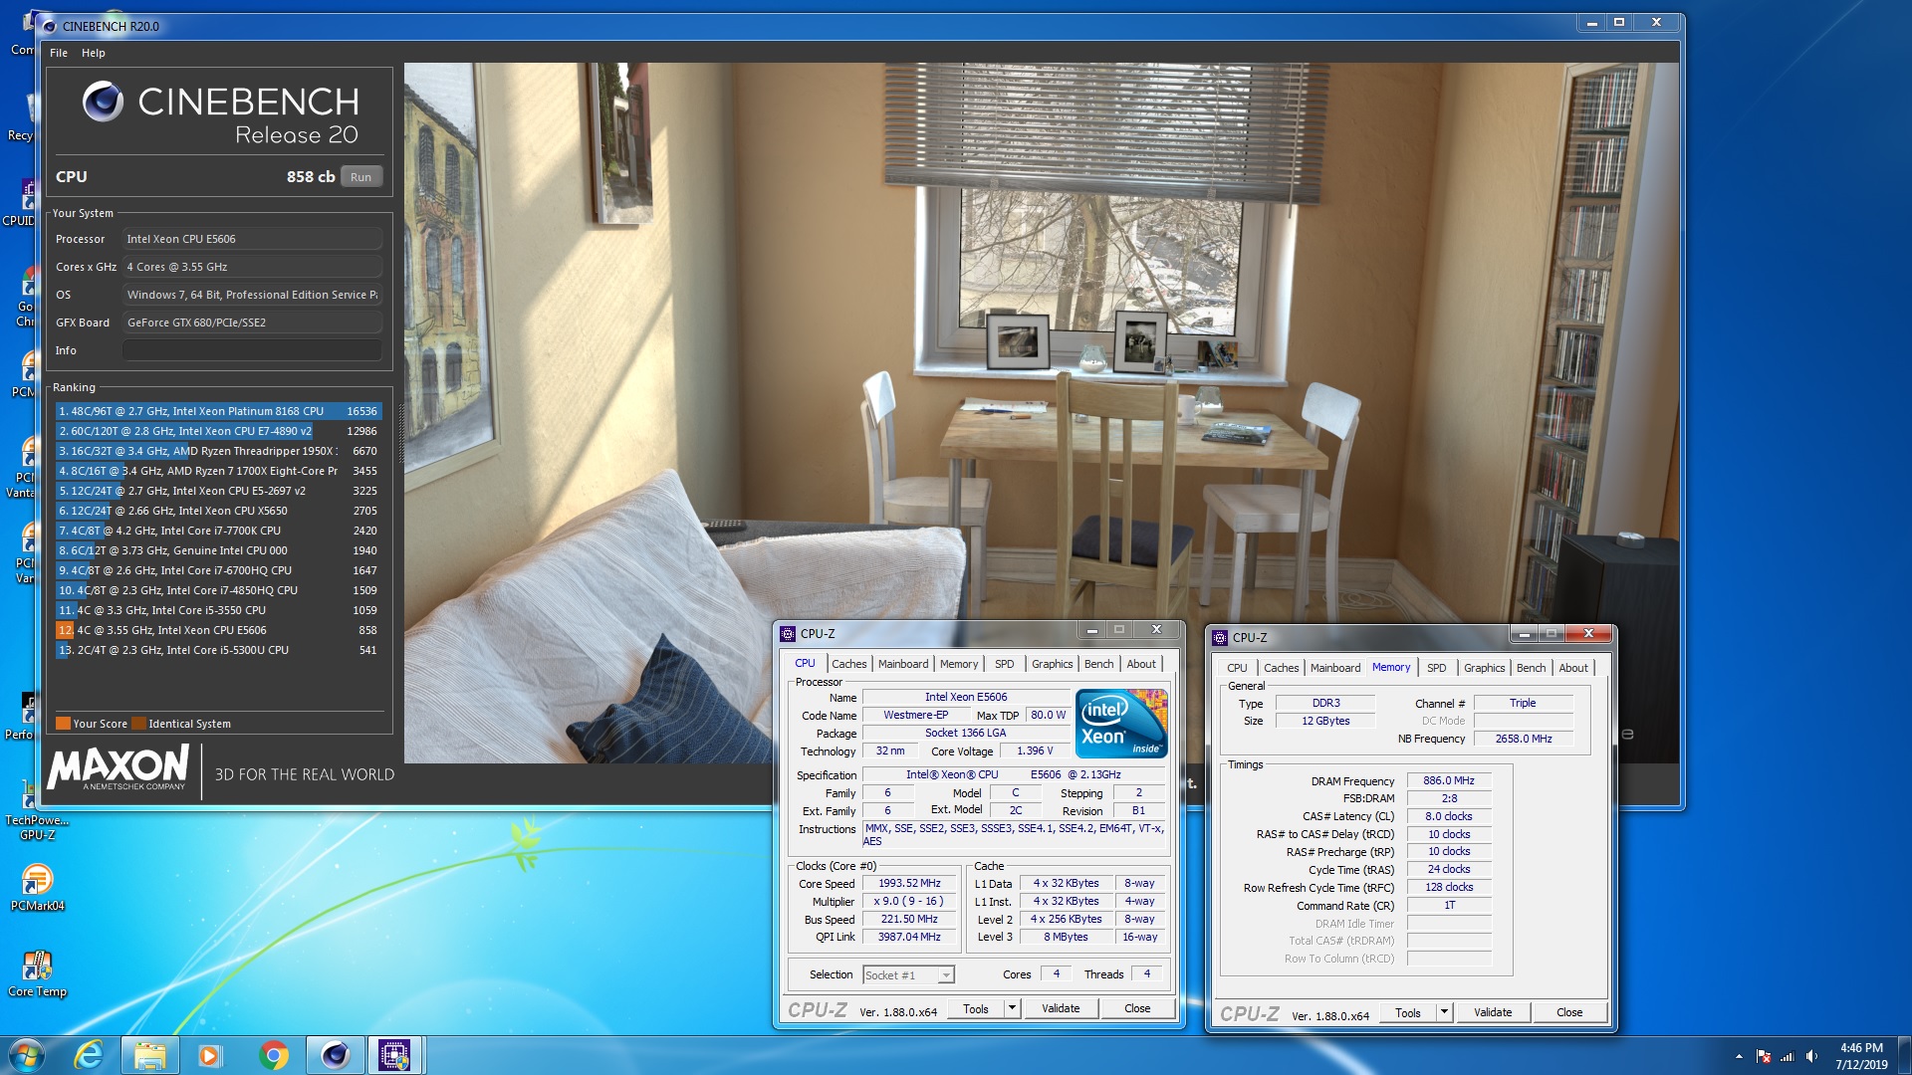Click the volume speaker tray icon
This screenshot has height=1075, width=1912.
click(1811, 1056)
